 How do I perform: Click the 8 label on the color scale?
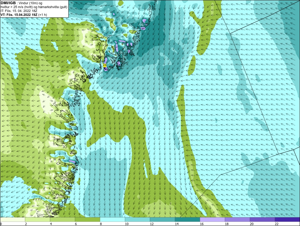click(101, 224)
